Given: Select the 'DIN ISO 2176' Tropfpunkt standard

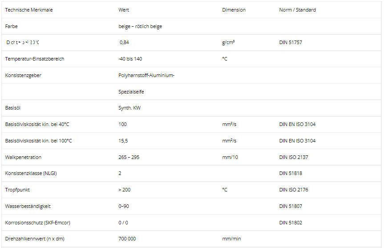Looking at the screenshot, I should [x=294, y=190].
